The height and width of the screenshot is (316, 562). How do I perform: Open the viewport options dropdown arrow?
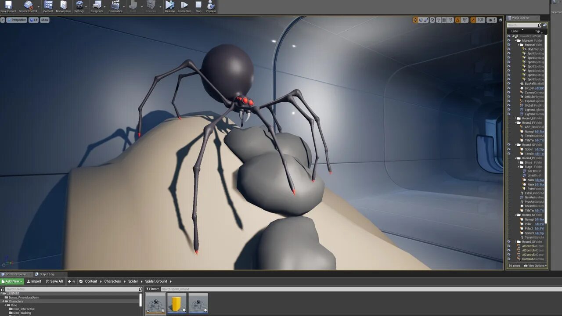pyautogui.click(x=3, y=20)
